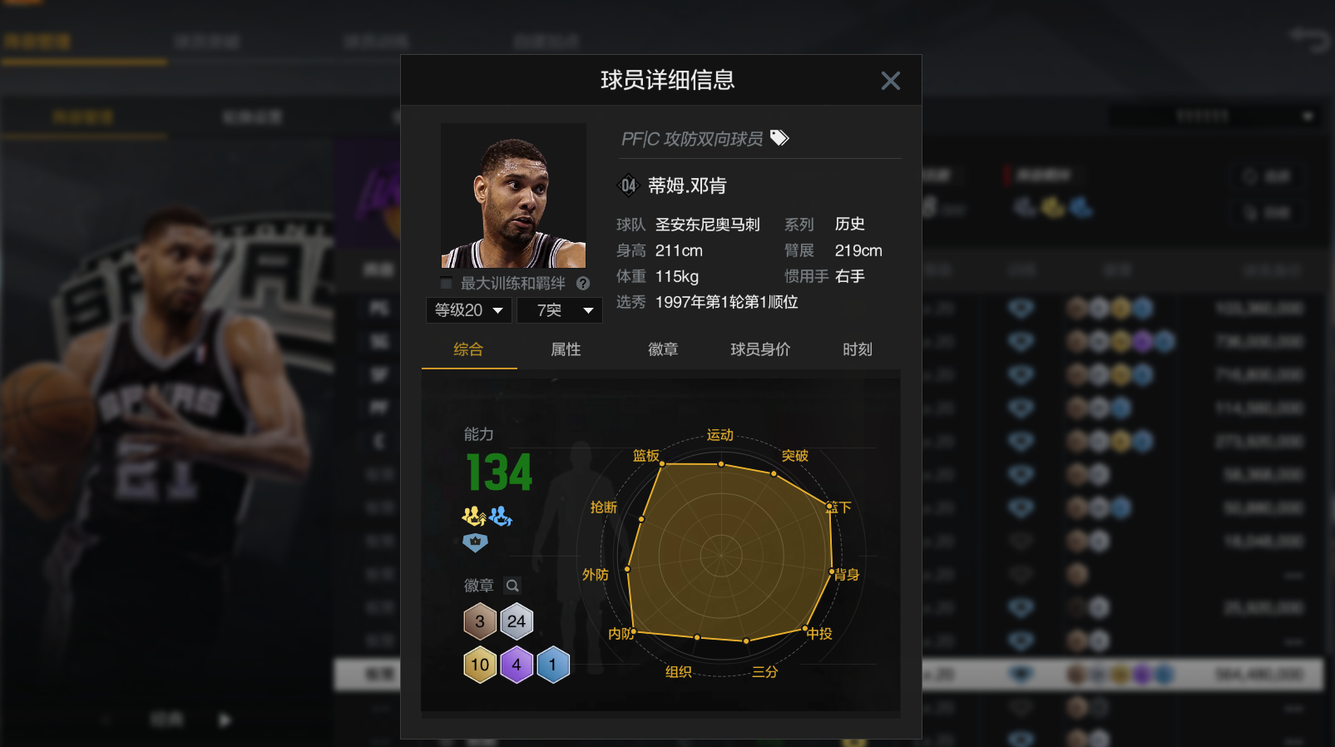The image size is (1335, 747).
Task: Expand the 等级20 level dropdown
Action: pyautogui.click(x=469, y=310)
